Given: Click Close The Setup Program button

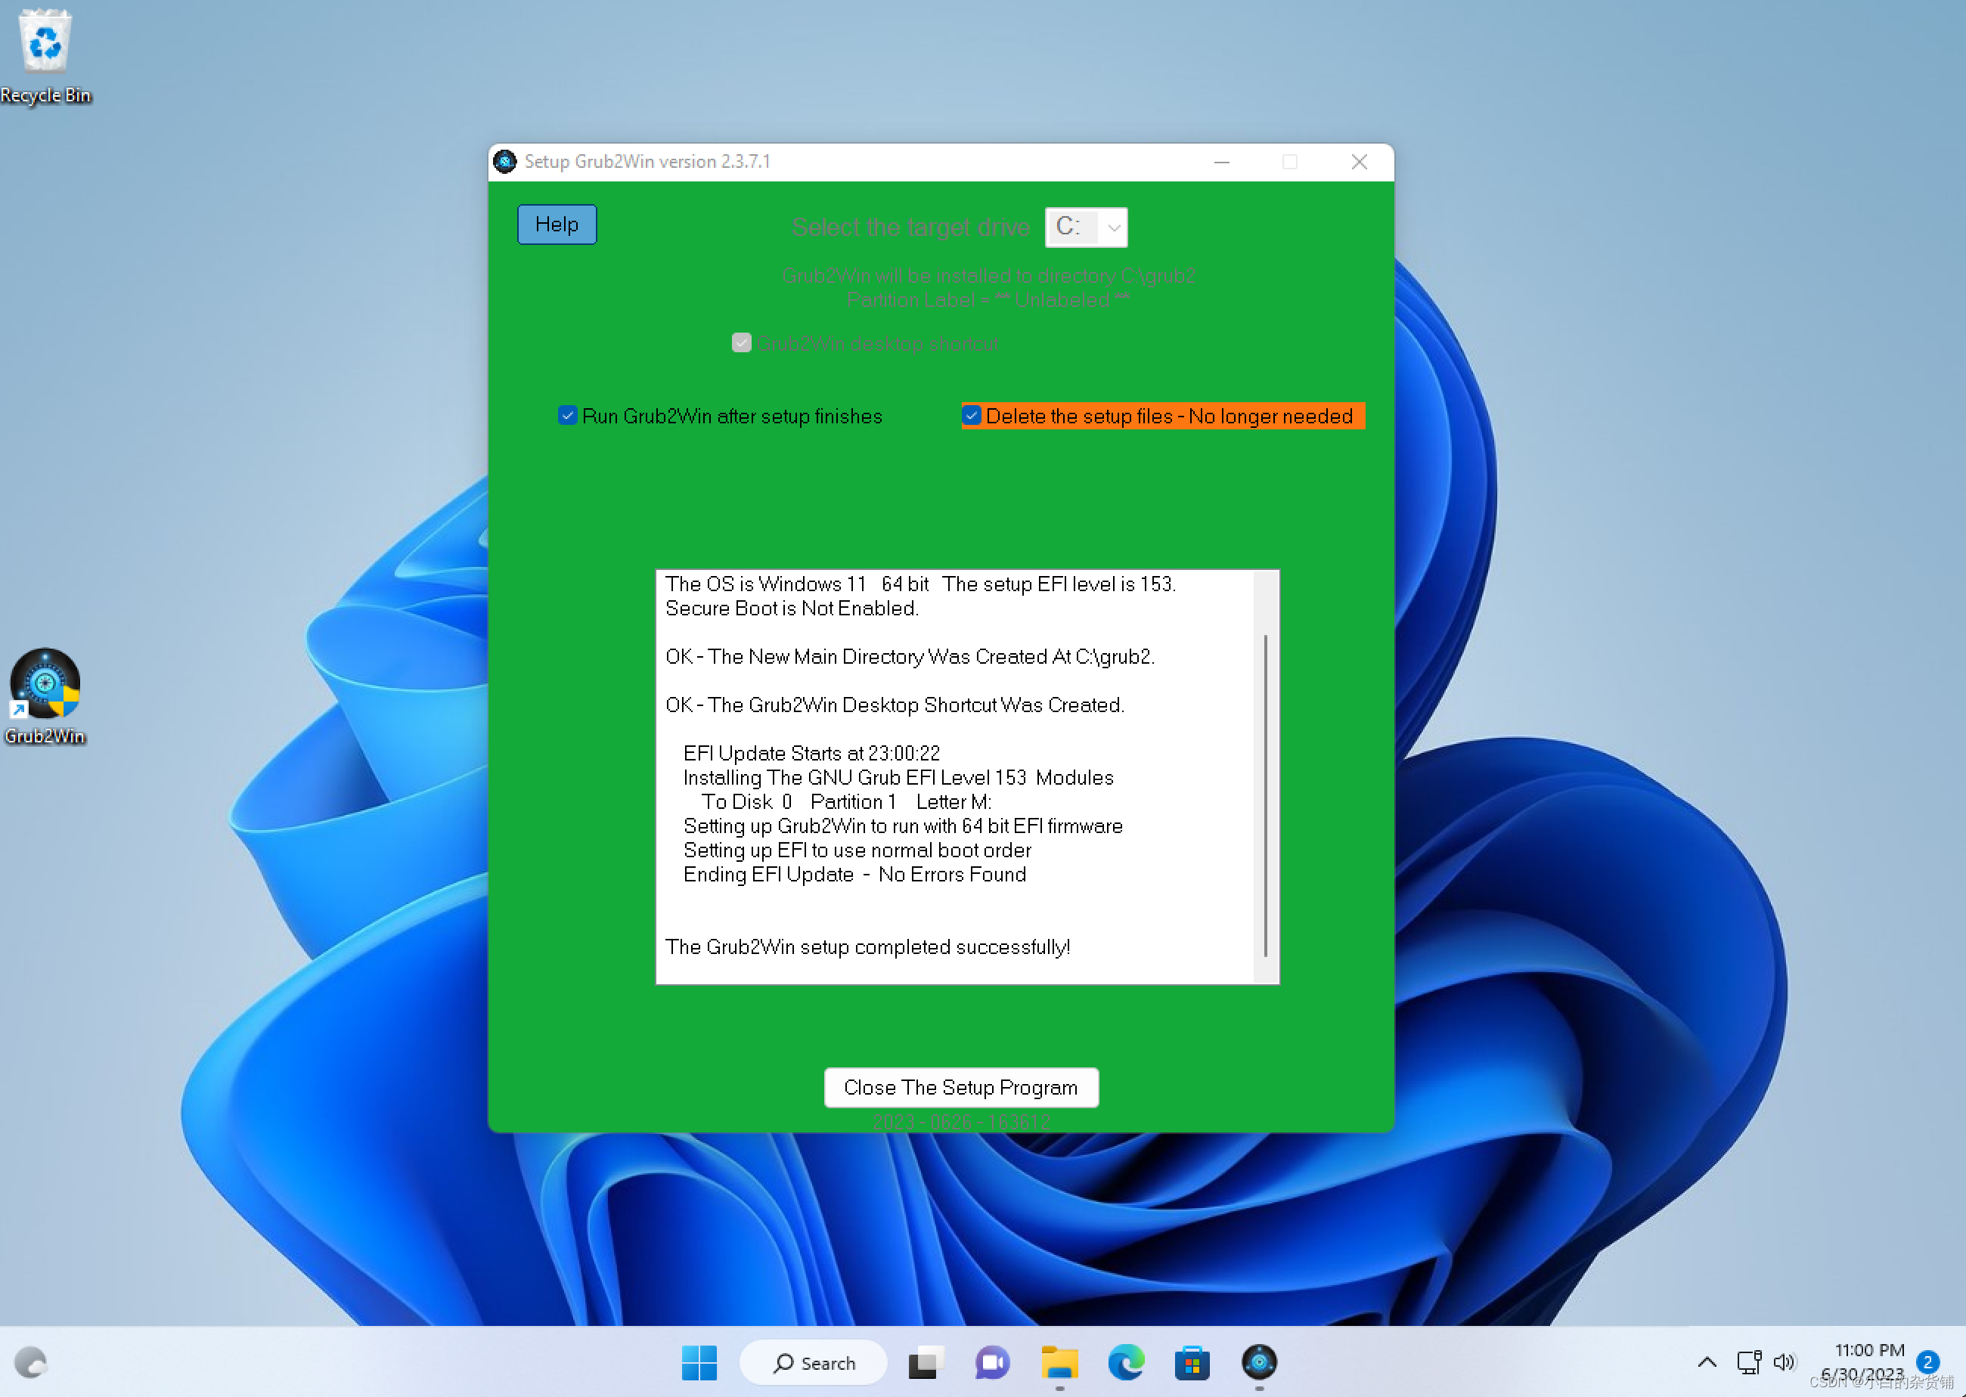Looking at the screenshot, I should pyautogui.click(x=961, y=1087).
